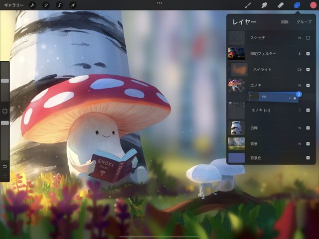319x239 pixels.
Task: Select the 照明フィルター layer thumbnail
Action: [x=236, y=54]
